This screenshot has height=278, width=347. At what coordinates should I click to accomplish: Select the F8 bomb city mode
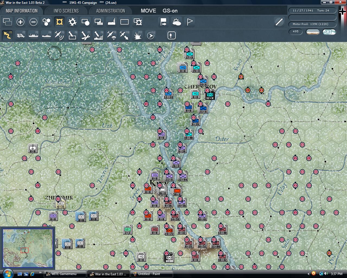point(98,35)
